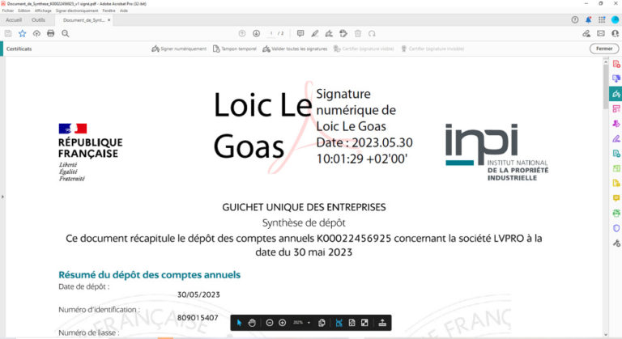Screen dimensions: 622x339
Task: Toggle full screen view mode
Action: (x=364, y=323)
